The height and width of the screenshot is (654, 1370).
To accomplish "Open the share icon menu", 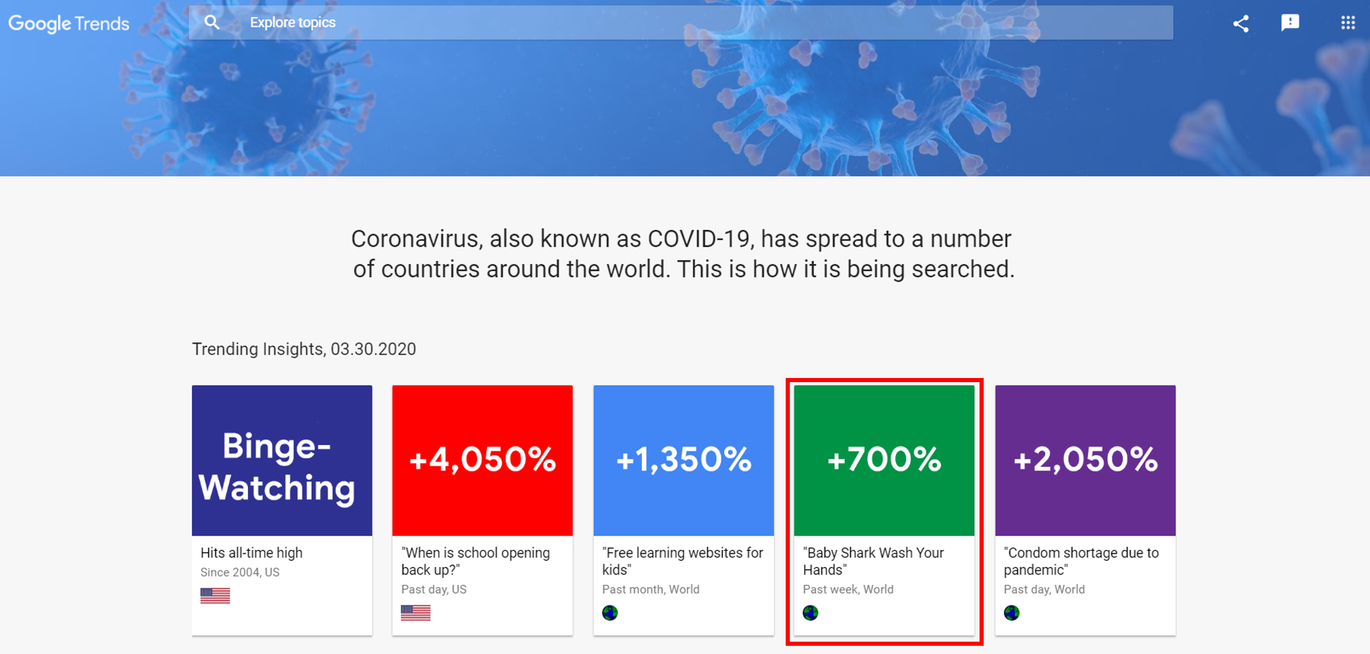I will pyautogui.click(x=1241, y=23).
